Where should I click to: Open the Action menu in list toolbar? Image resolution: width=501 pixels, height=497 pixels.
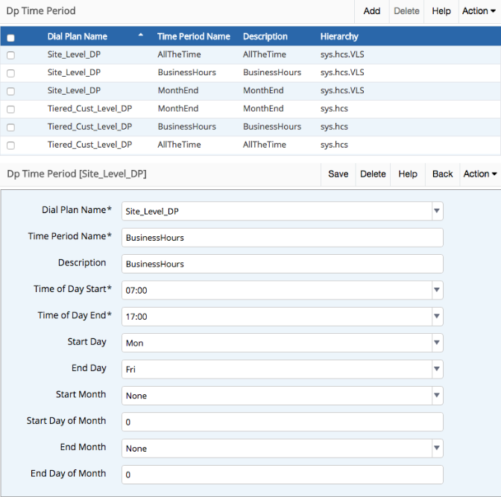click(478, 11)
